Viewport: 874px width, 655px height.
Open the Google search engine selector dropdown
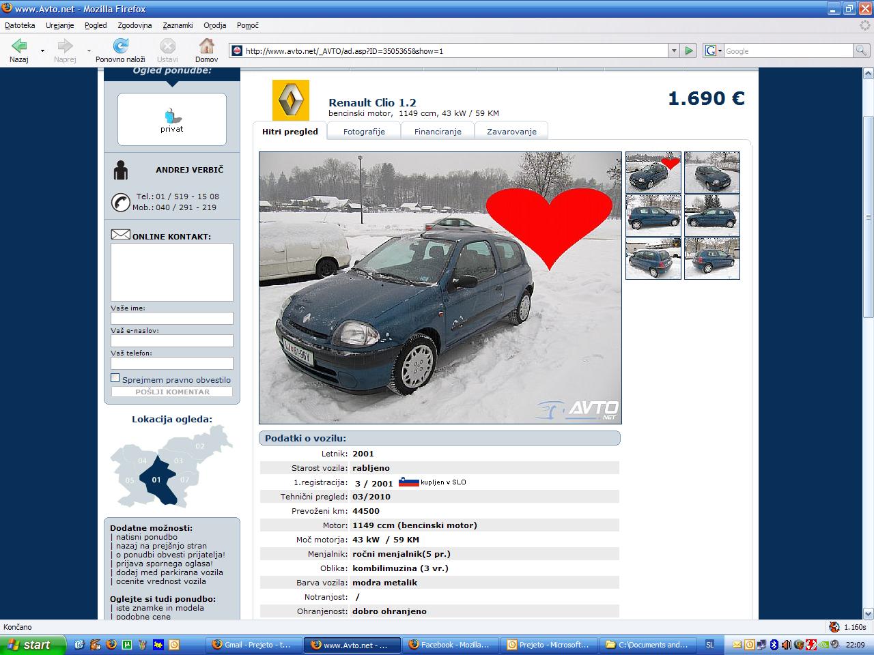714,50
